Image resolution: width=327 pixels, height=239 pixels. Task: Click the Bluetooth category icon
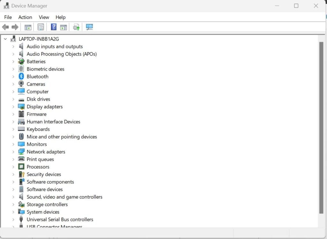pyautogui.click(x=21, y=76)
